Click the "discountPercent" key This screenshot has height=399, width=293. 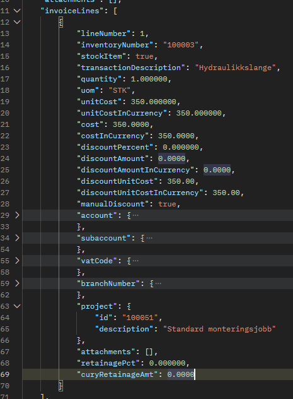[x=115, y=147]
